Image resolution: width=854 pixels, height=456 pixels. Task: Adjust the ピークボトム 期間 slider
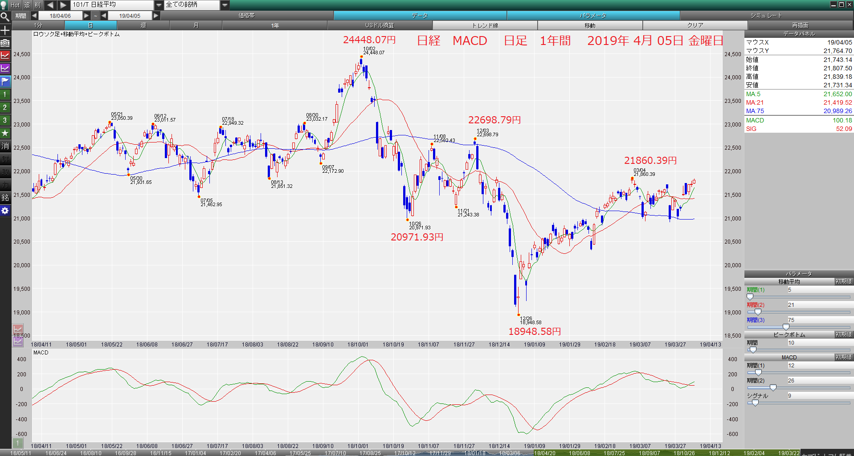(x=753, y=350)
